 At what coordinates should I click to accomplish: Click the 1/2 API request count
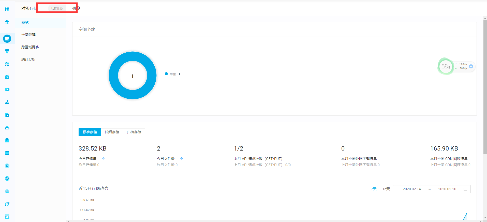point(239,149)
